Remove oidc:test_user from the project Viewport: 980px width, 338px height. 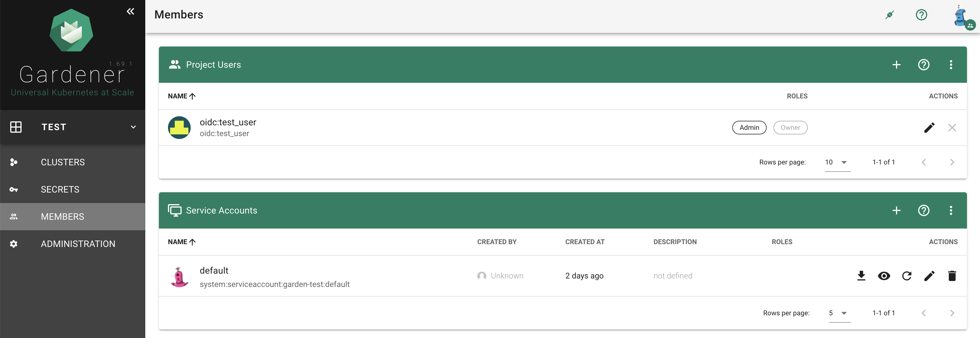click(952, 128)
